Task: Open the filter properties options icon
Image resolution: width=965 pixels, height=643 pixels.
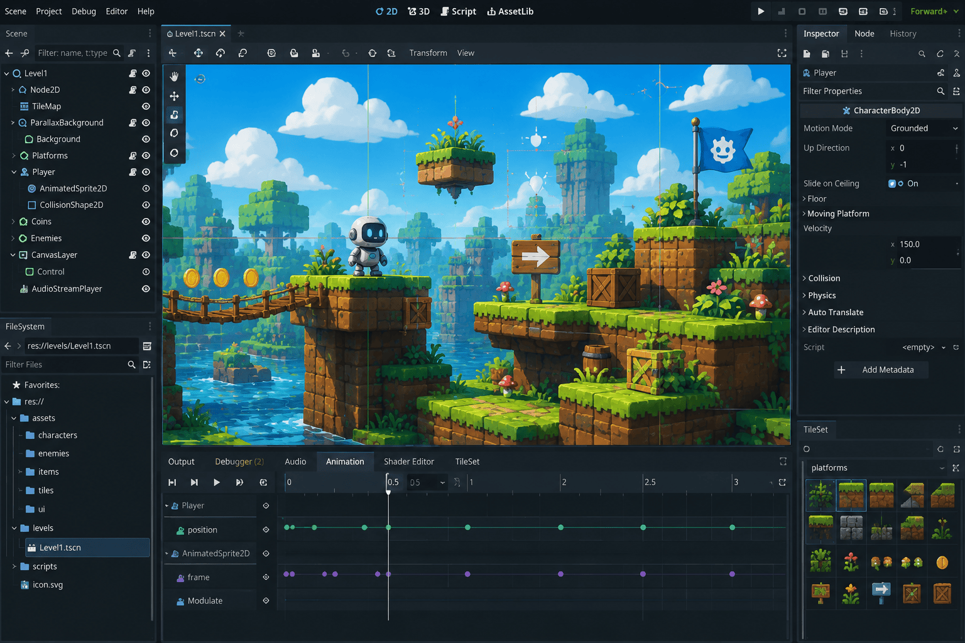Action: 956,92
